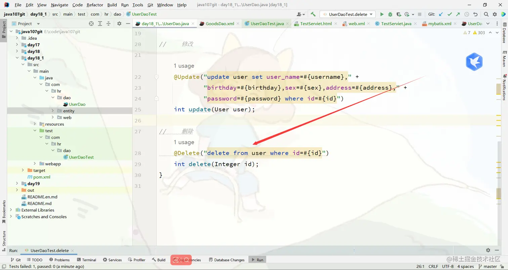
Task: Show hidden editor tabs dropdown chevron
Action: point(488,24)
